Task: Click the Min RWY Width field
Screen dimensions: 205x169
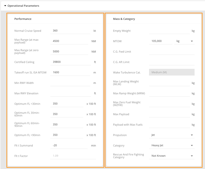Action: point(70,83)
